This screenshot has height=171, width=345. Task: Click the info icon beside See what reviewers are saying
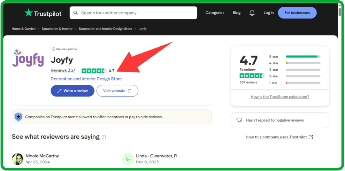[x=104, y=137]
